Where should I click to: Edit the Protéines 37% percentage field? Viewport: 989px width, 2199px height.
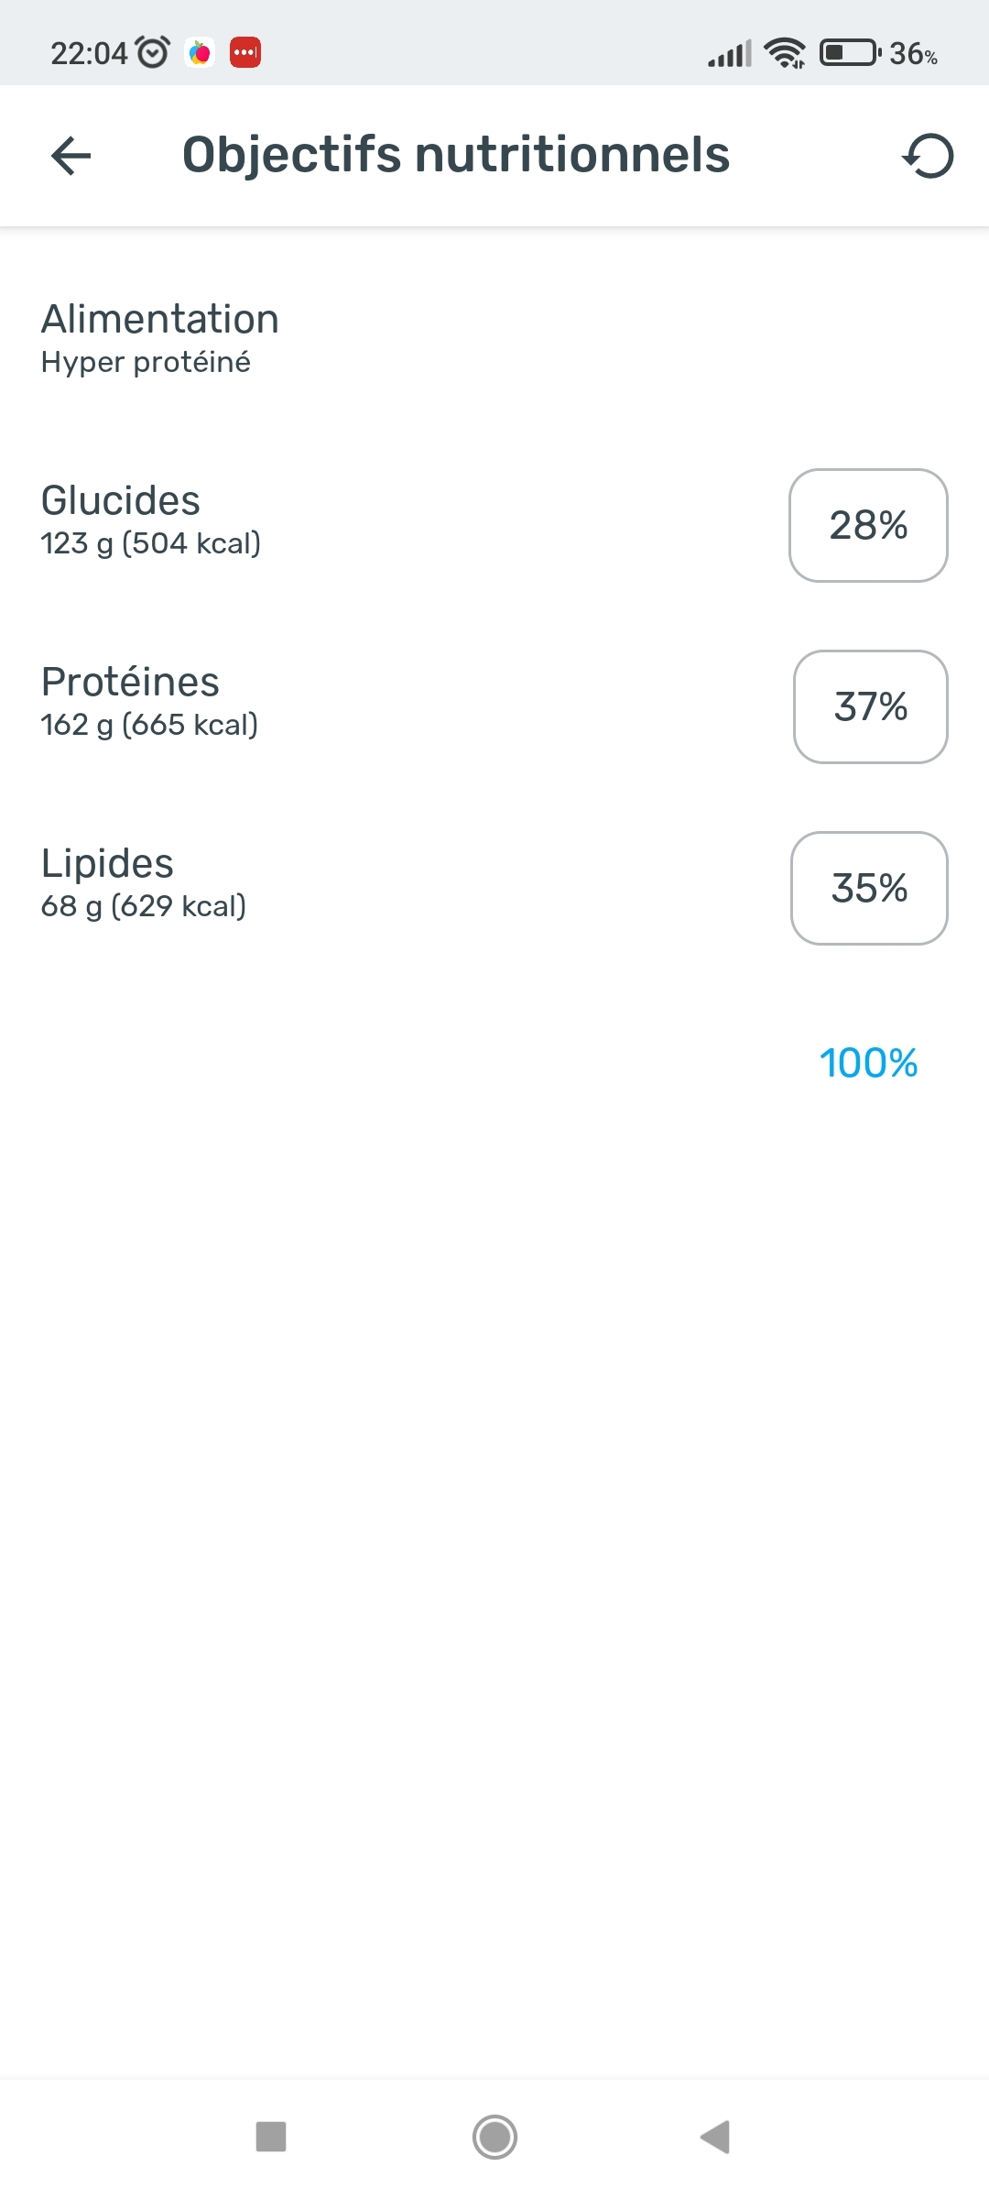pyautogui.click(x=870, y=706)
